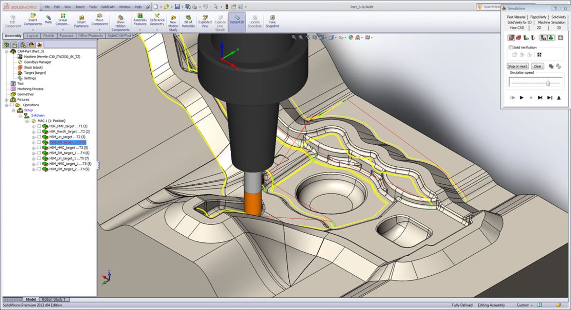Check the HSM_RM_target_1 T4 (6) operation box
The image size is (571, 310).
(x=39, y=153)
